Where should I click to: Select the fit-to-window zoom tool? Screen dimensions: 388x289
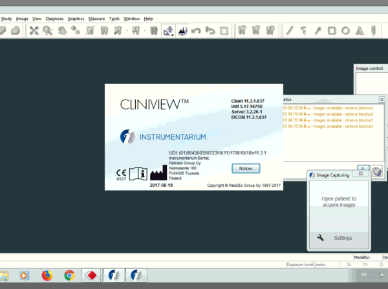(x=34, y=30)
